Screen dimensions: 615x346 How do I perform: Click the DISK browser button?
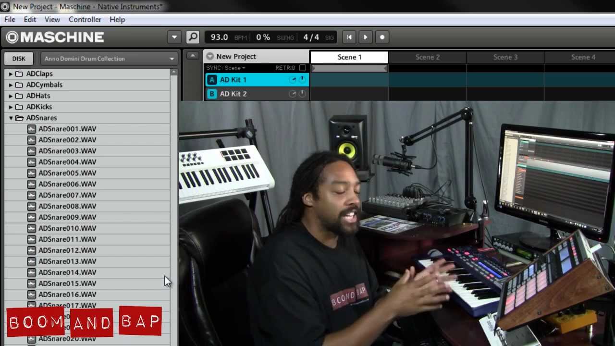coord(19,59)
